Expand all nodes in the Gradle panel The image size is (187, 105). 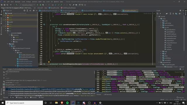point(170,14)
